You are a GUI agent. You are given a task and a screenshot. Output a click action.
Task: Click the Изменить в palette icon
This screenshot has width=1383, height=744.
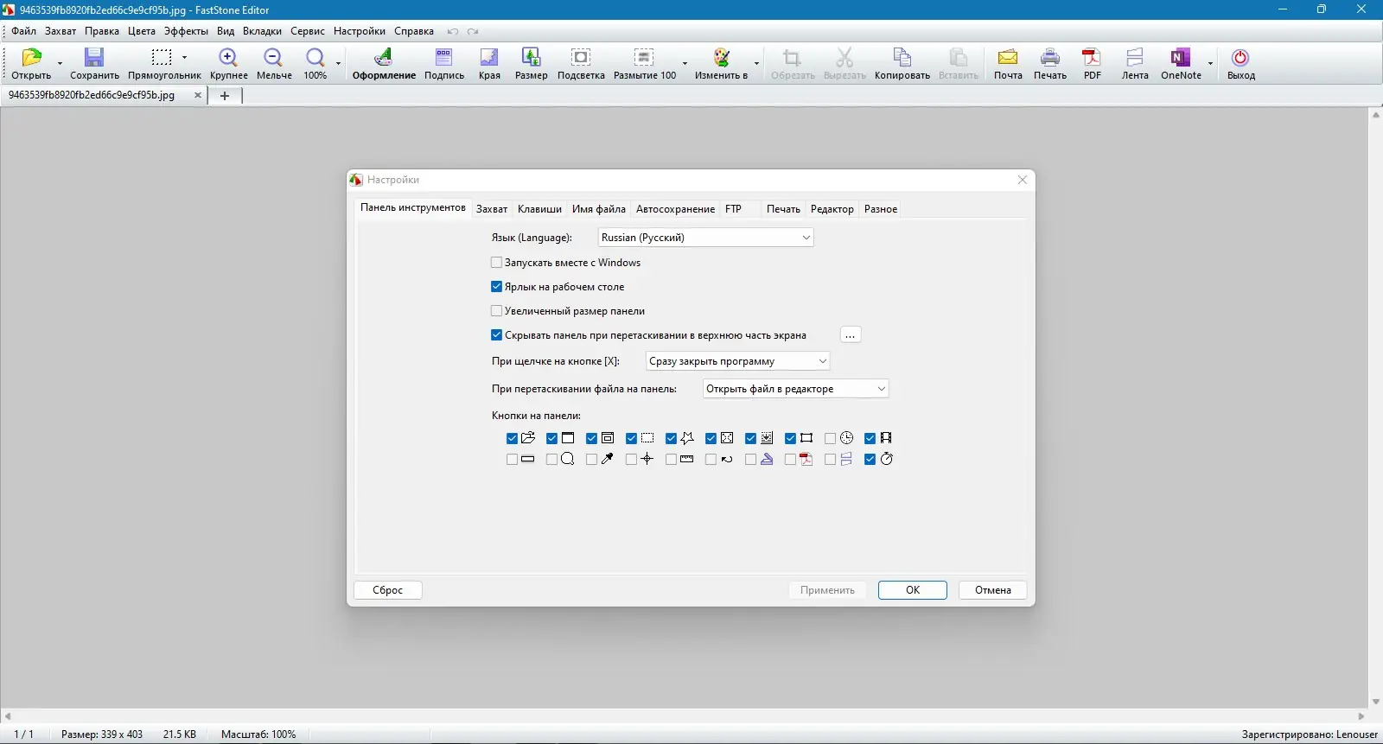[x=721, y=57]
